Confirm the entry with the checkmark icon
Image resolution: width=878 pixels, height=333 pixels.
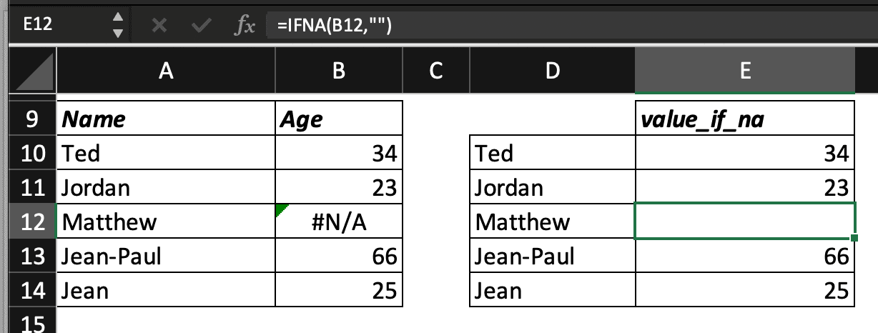click(202, 26)
